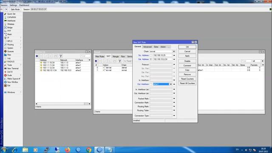This screenshot has height=153, width=272.
Task: Toggle invert checkbox for Out. Interface
Action: coord(151,84)
